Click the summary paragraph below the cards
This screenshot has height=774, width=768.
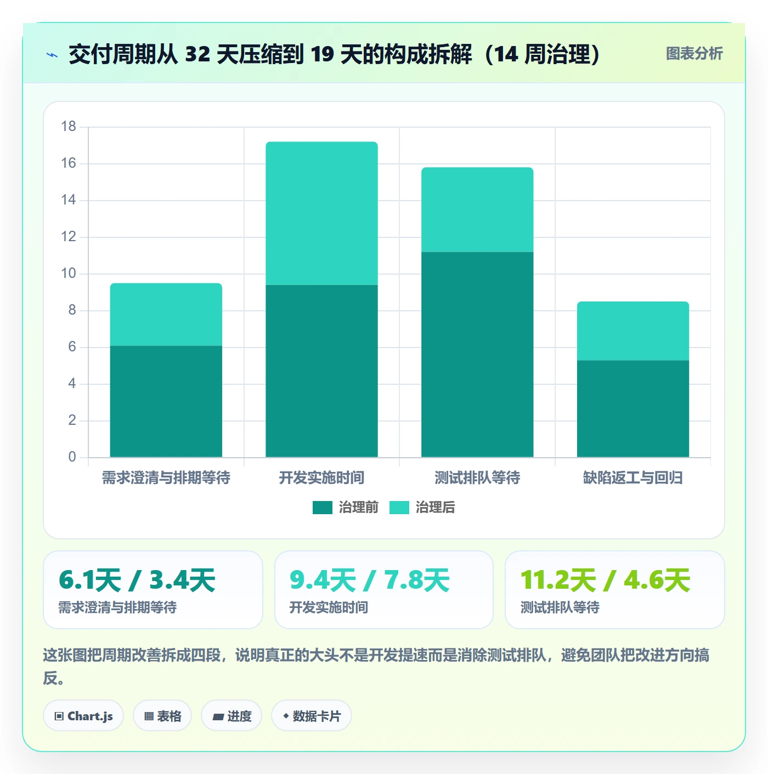point(376,667)
